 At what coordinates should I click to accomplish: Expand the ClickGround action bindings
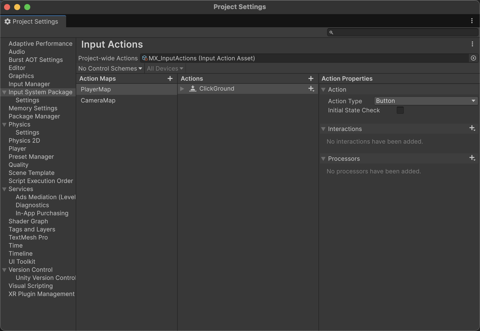(x=182, y=89)
